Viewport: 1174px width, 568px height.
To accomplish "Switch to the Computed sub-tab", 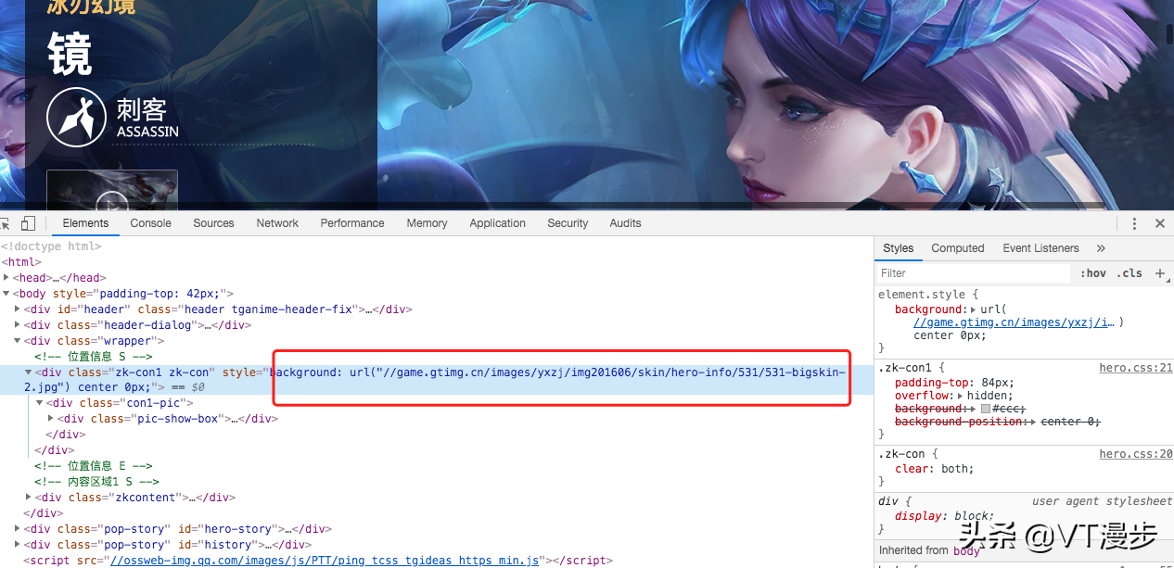I will 958,248.
